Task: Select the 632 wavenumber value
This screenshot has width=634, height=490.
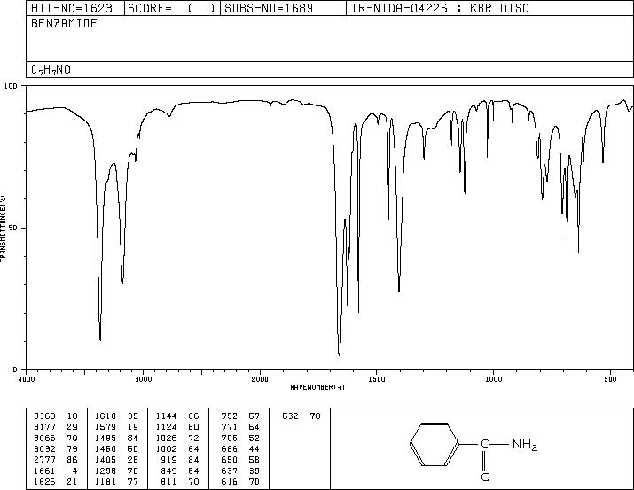Action: [290, 416]
